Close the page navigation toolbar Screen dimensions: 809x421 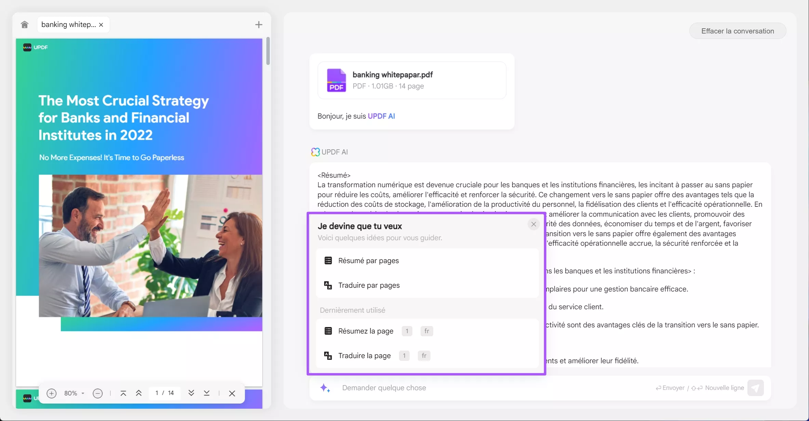pos(232,393)
